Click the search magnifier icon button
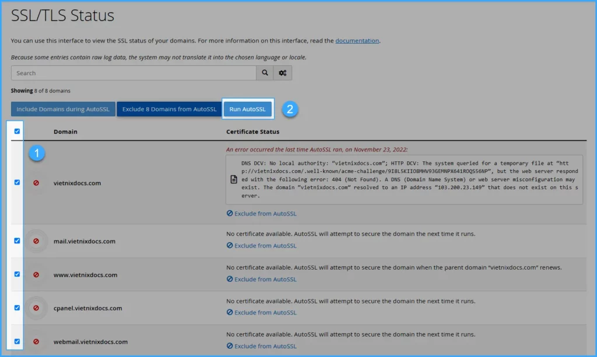The height and width of the screenshot is (357, 597). tap(265, 73)
